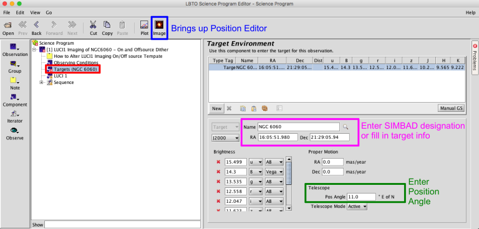Open the AB system dropdown for 12.558

[274, 191]
